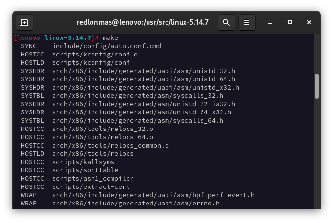Click the bpf_perf_event.h WRAP path
This screenshot has height=223, width=333.
(153, 195)
